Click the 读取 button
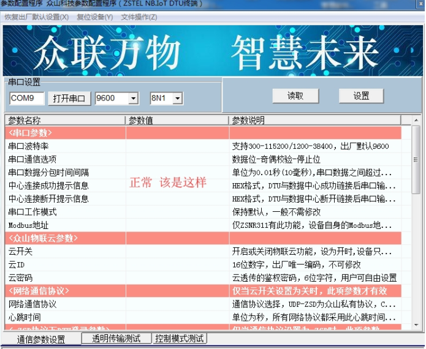The height and width of the screenshot is (349, 426). pyautogui.click(x=295, y=96)
